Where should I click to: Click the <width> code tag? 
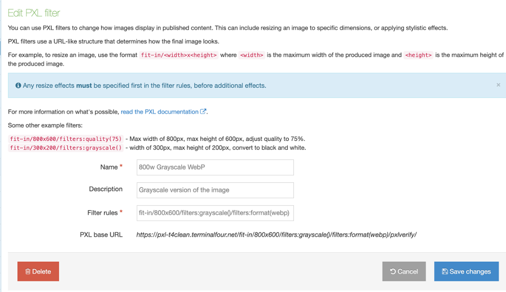[251, 55]
